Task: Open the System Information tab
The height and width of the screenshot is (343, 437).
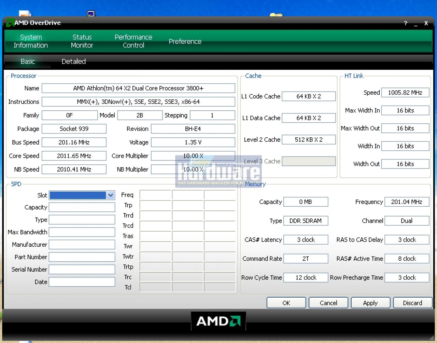Action: coord(31,41)
